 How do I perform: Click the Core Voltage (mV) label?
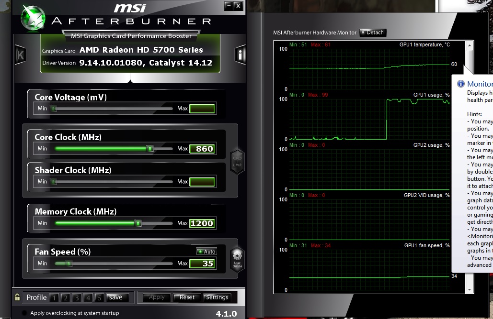[x=71, y=98]
